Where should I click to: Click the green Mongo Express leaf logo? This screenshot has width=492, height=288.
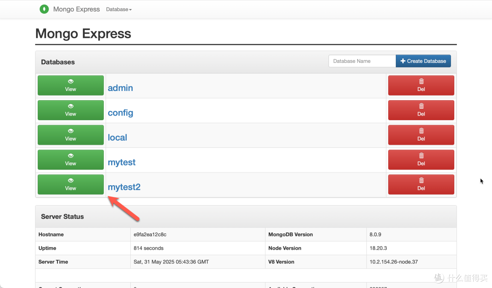point(44,9)
